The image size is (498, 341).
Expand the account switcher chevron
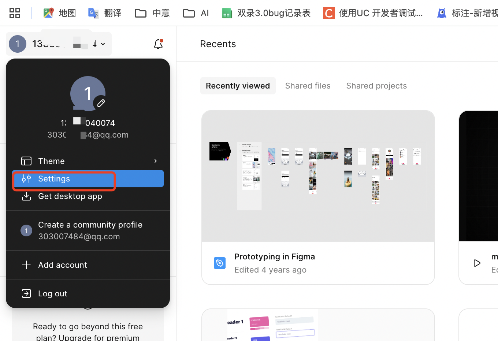(x=103, y=44)
